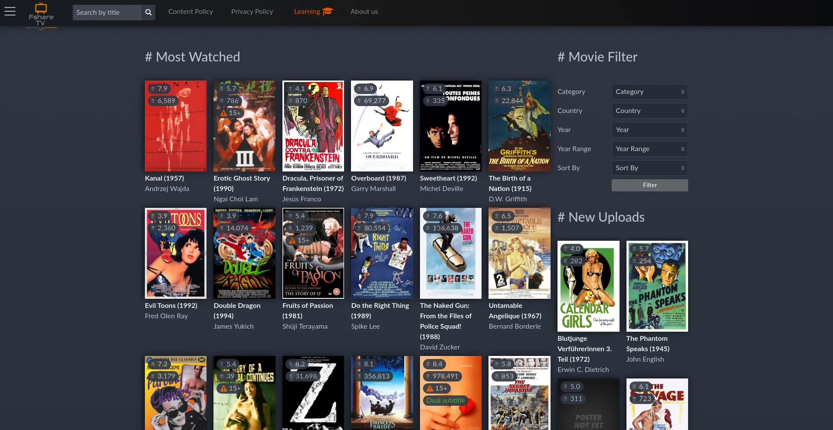This screenshot has height=430, width=833.
Task: Click the 15+ warning badge on Erotic Ghost Story
Action: pyautogui.click(x=230, y=113)
